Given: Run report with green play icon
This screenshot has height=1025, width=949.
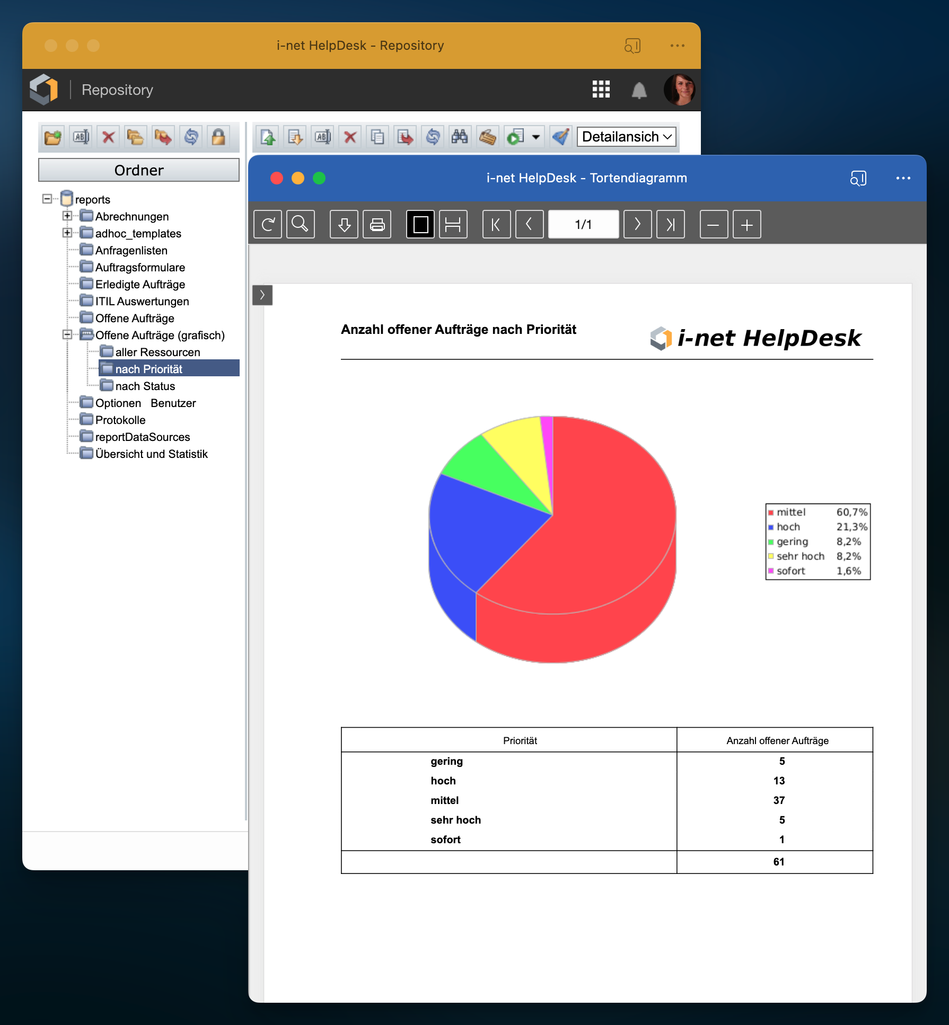Looking at the screenshot, I should click(x=515, y=137).
